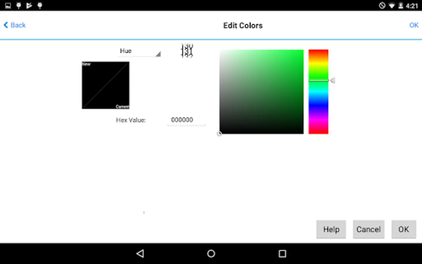Viewport: 422px width, 264px height.
Task: Tap the Play Store notification icon
Action: click(x=29, y=6)
